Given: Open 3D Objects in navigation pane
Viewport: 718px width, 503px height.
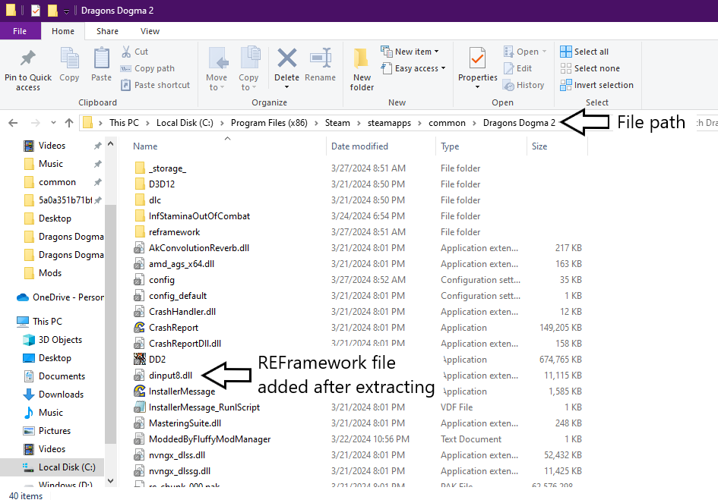Looking at the screenshot, I should pyautogui.click(x=60, y=340).
